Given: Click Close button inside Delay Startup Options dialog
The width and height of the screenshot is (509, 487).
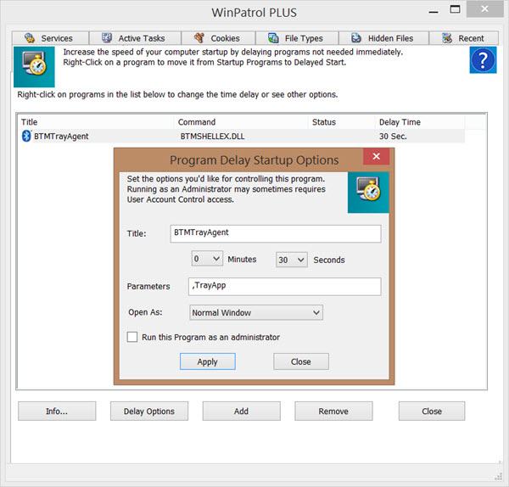Looking at the screenshot, I should pyautogui.click(x=301, y=361).
